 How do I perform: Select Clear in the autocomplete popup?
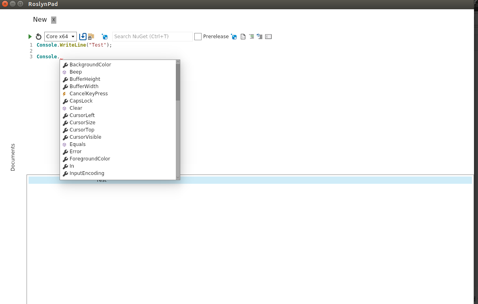pos(75,108)
